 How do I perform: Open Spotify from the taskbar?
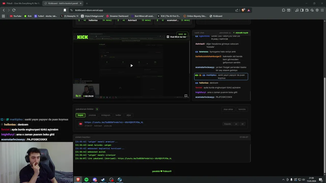pos(86,180)
